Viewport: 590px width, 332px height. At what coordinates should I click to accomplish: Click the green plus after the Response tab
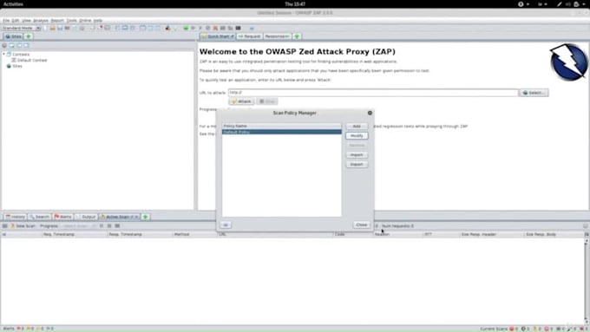click(x=297, y=36)
